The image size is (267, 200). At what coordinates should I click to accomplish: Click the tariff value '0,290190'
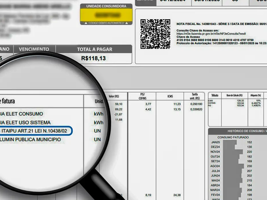(x=196, y=104)
